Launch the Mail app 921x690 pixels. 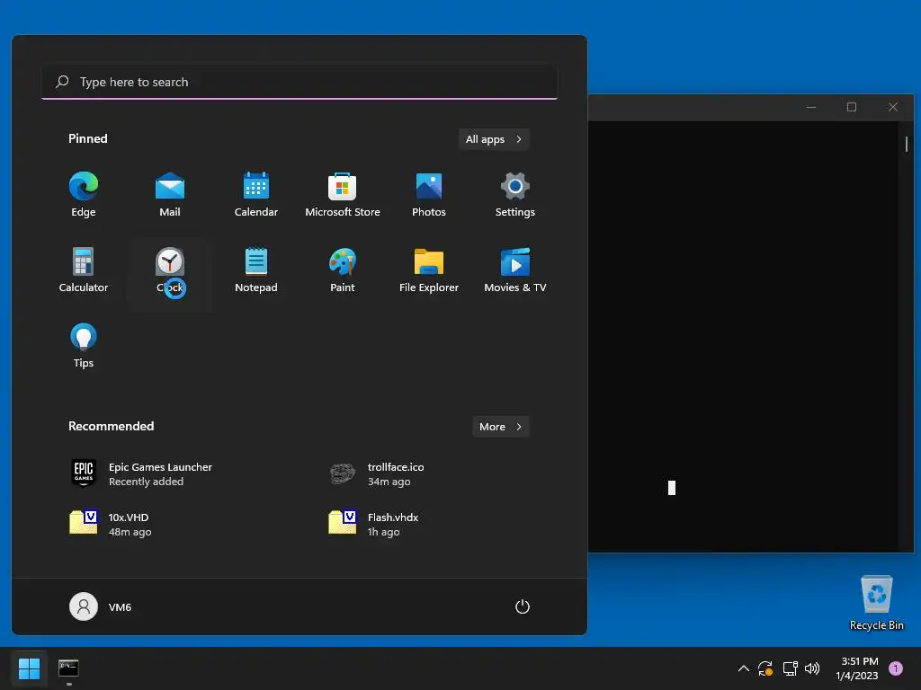pyautogui.click(x=170, y=195)
